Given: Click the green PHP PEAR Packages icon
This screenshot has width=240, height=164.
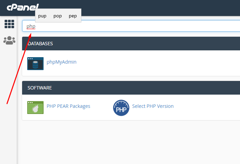Looking at the screenshot, I should (35, 108).
